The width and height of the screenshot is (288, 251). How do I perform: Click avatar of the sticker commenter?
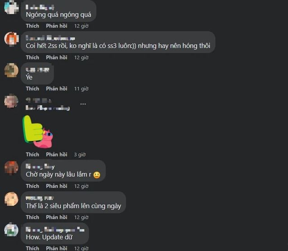tap(11, 101)
